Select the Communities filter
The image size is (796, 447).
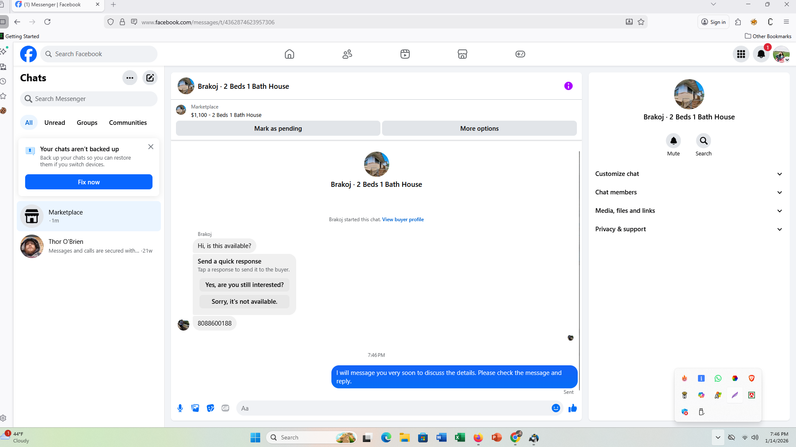(128, 123)
